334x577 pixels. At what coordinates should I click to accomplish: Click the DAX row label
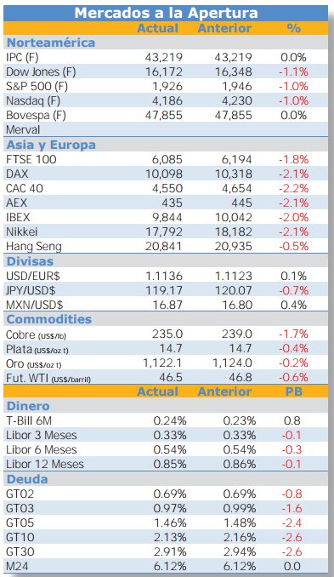point(17,174)
